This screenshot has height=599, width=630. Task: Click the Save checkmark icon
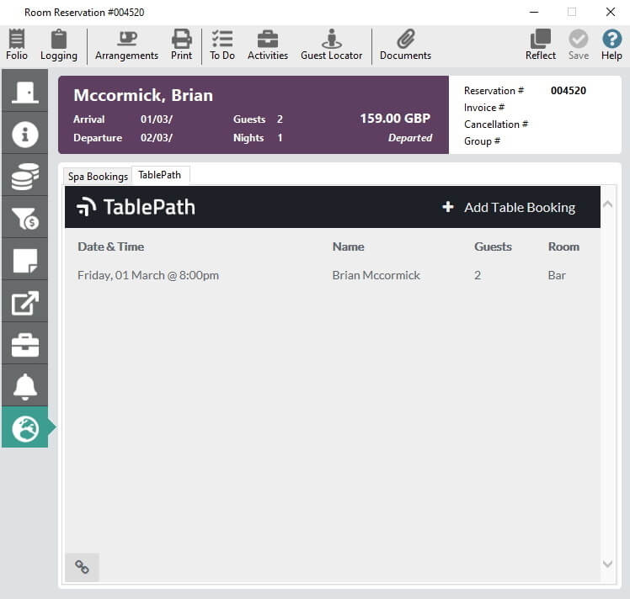[579, 44]
